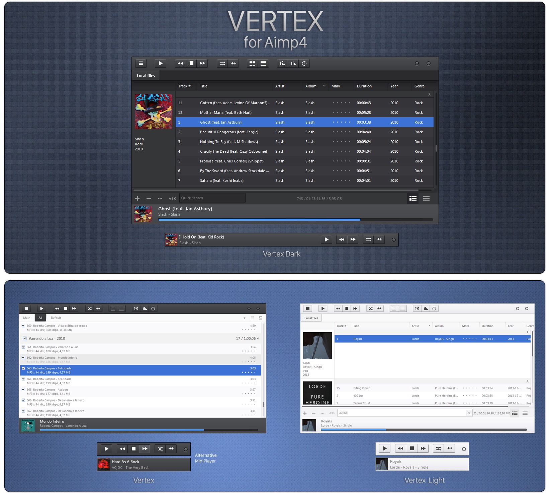
Task: Focus Quick search field in Vertex Dark
Action: (x=212, y=198)
